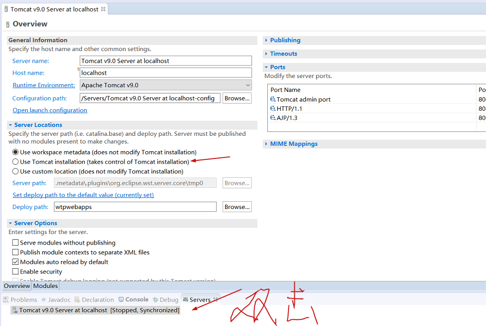The image size is (486, 326).
Task: Close the Servers view tab
Action: (x=215, y=300)
